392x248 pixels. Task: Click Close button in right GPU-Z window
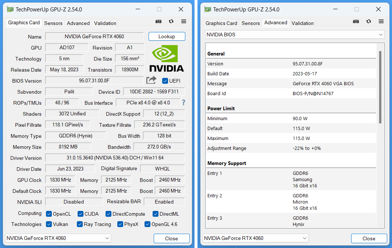click(x=369, y=238)
